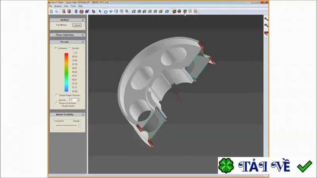The image size is (317, 178).
Task: Click the red-marked save toolbar icon
Action: click(x=64, y=11)
